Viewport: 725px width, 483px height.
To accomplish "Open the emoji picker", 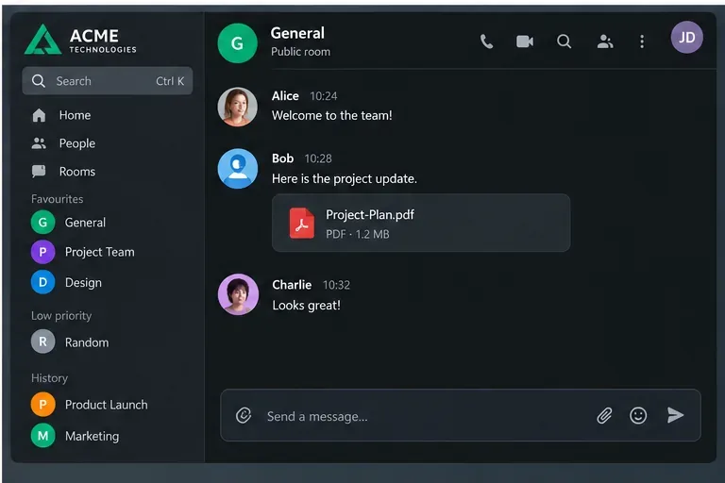I will click(x=638, y=415).
